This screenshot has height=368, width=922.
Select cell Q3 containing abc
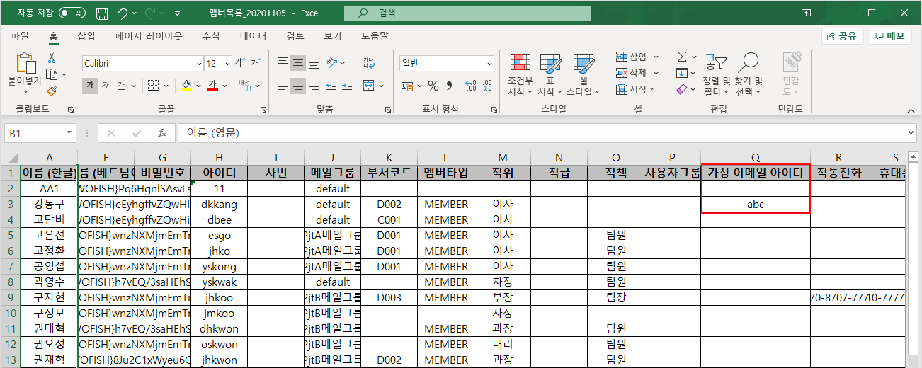755,205
